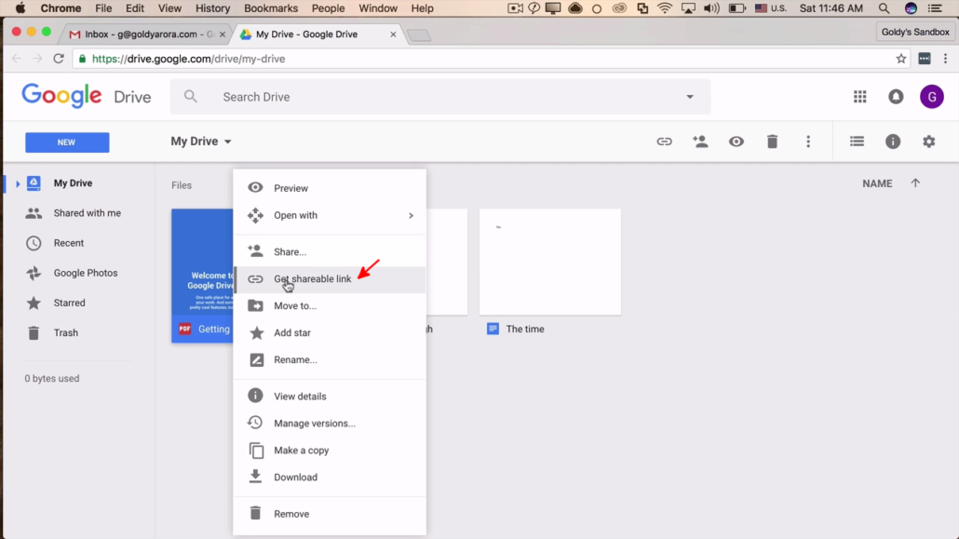The image size is (959, 539).
Task: Bookmark this page with the star
Action: coord(901,59)
